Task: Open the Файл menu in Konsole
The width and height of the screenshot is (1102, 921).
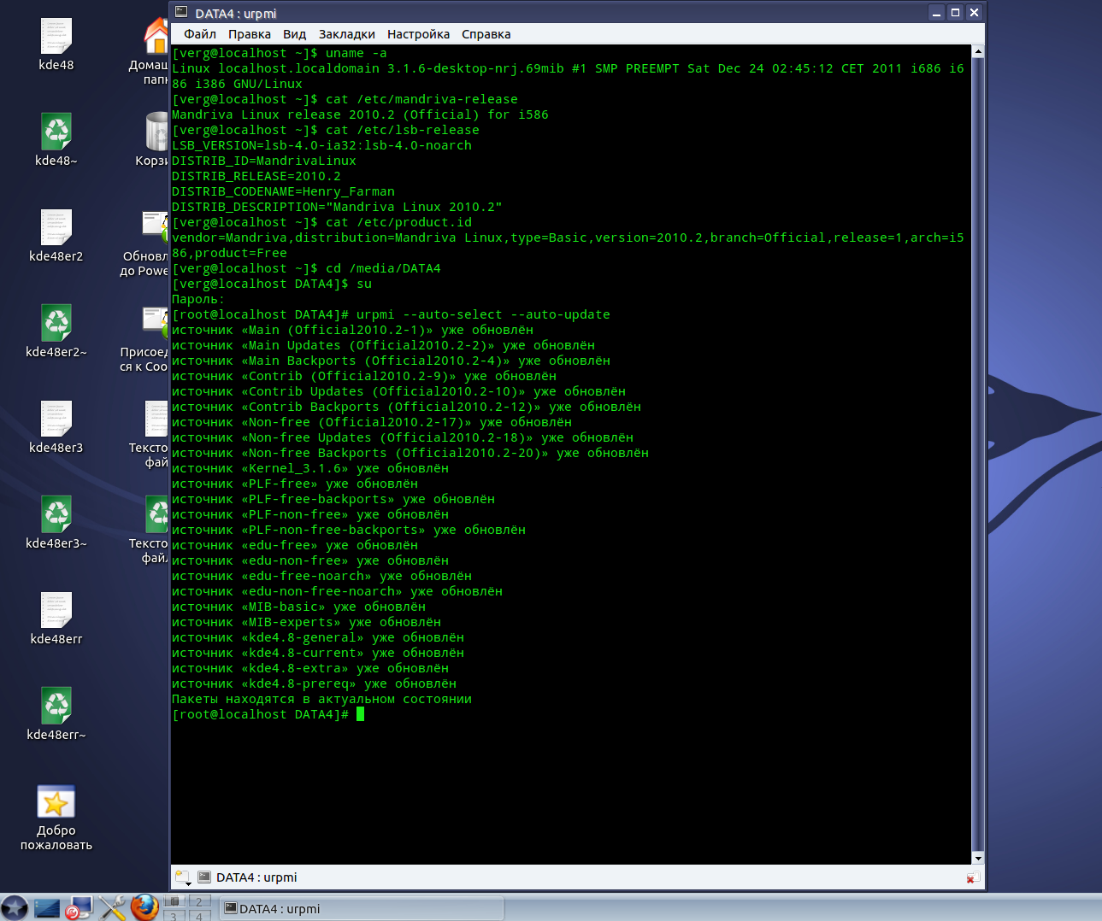Action: pyautogui.click(x=200, y=34)
